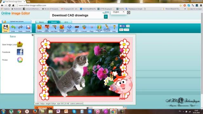Click the Skype extension icon in toolbar
This screenshot has width=203, height=114.
click(189, 5)
